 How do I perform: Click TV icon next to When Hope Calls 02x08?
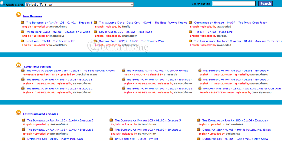point(23,32)
